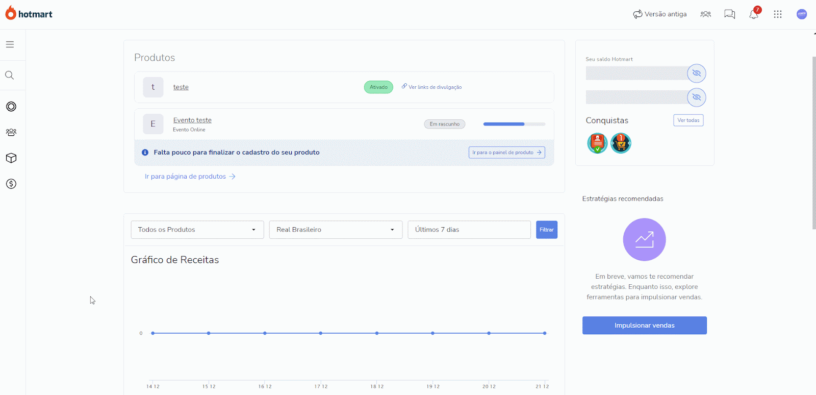816x395 pixels.
Task: Click the refresh icon beside Versão antiga
Action: (637, 14)
